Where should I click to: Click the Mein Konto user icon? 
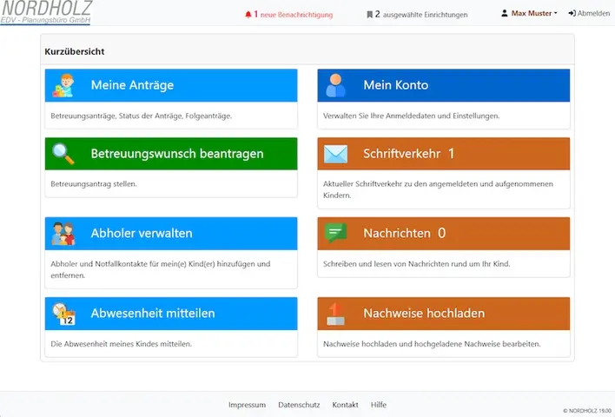point(335,85)
